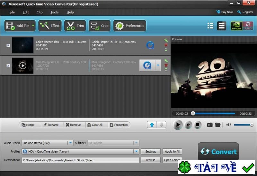Open the Tools menu
The height and width of the screenshot is (176, 257).
54,12
